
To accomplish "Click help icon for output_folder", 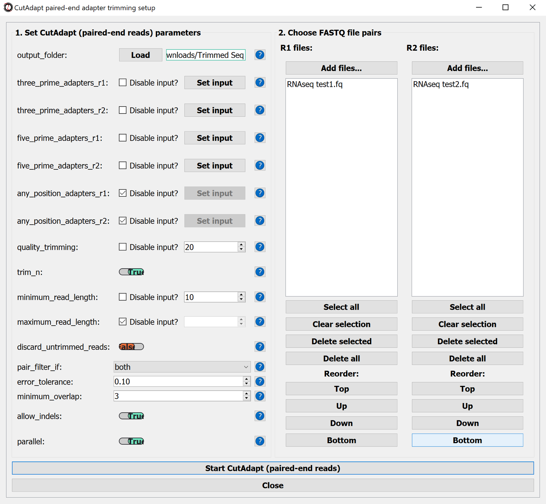I will click(260, 55).
